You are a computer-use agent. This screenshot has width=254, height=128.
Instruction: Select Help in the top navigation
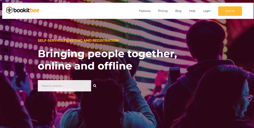click(x=192, y=11)
